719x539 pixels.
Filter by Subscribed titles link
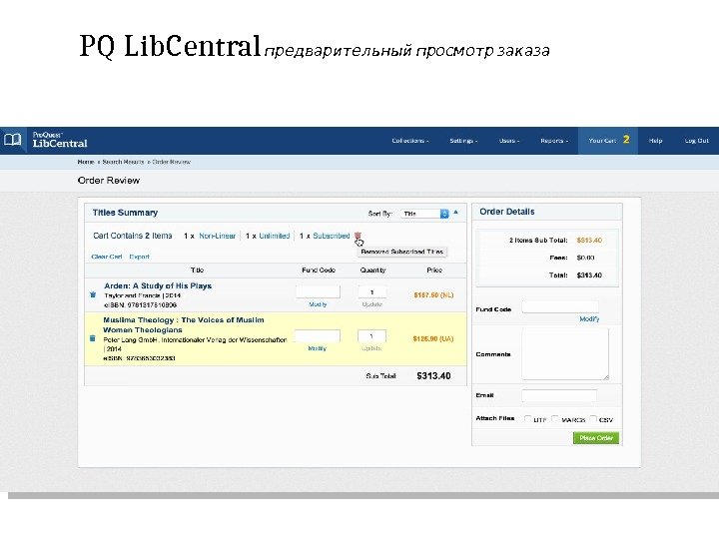point(332,236)
